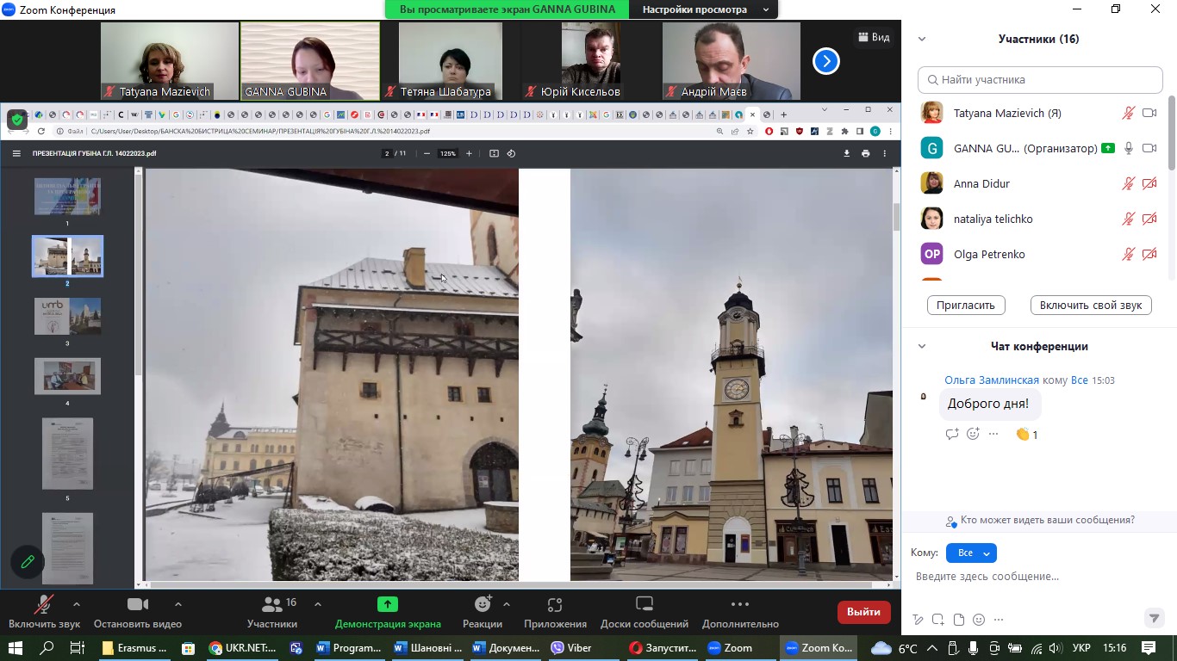Unmute microphone with the audio toggle
Image resolution: width=1177 pixels, height=661 pixels.
click(43, 605)
